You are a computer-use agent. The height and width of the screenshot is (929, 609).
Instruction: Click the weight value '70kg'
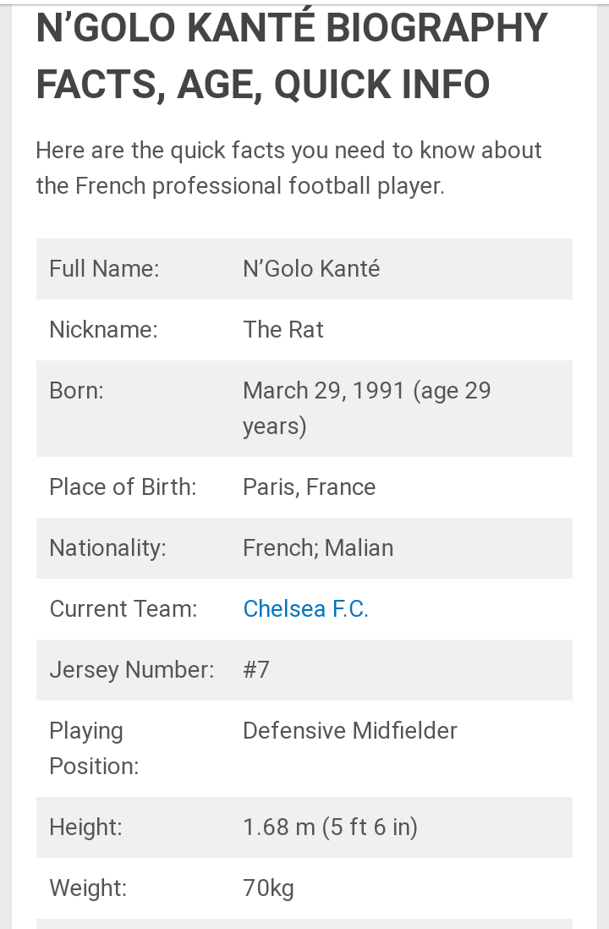(268, 888)
